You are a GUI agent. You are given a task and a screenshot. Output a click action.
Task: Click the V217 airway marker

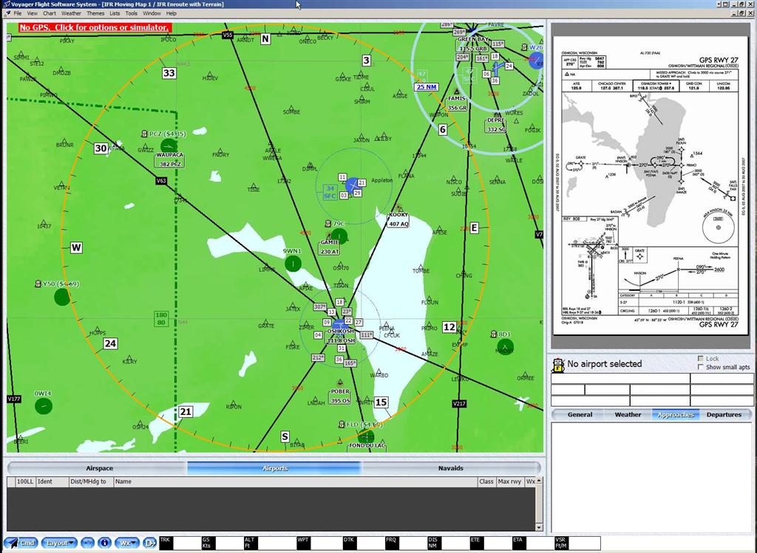coord(459,404)
